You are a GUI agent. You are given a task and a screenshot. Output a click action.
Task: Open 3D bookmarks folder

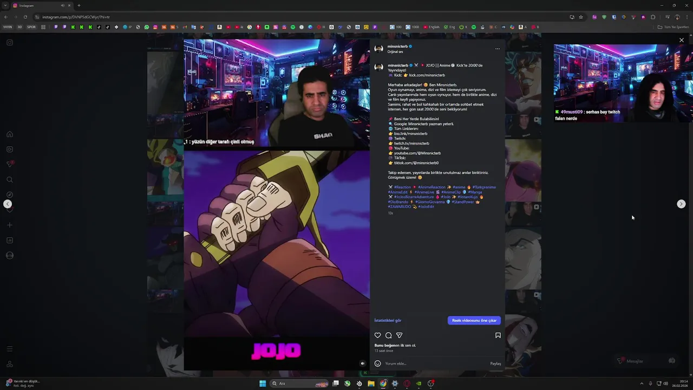19,27
